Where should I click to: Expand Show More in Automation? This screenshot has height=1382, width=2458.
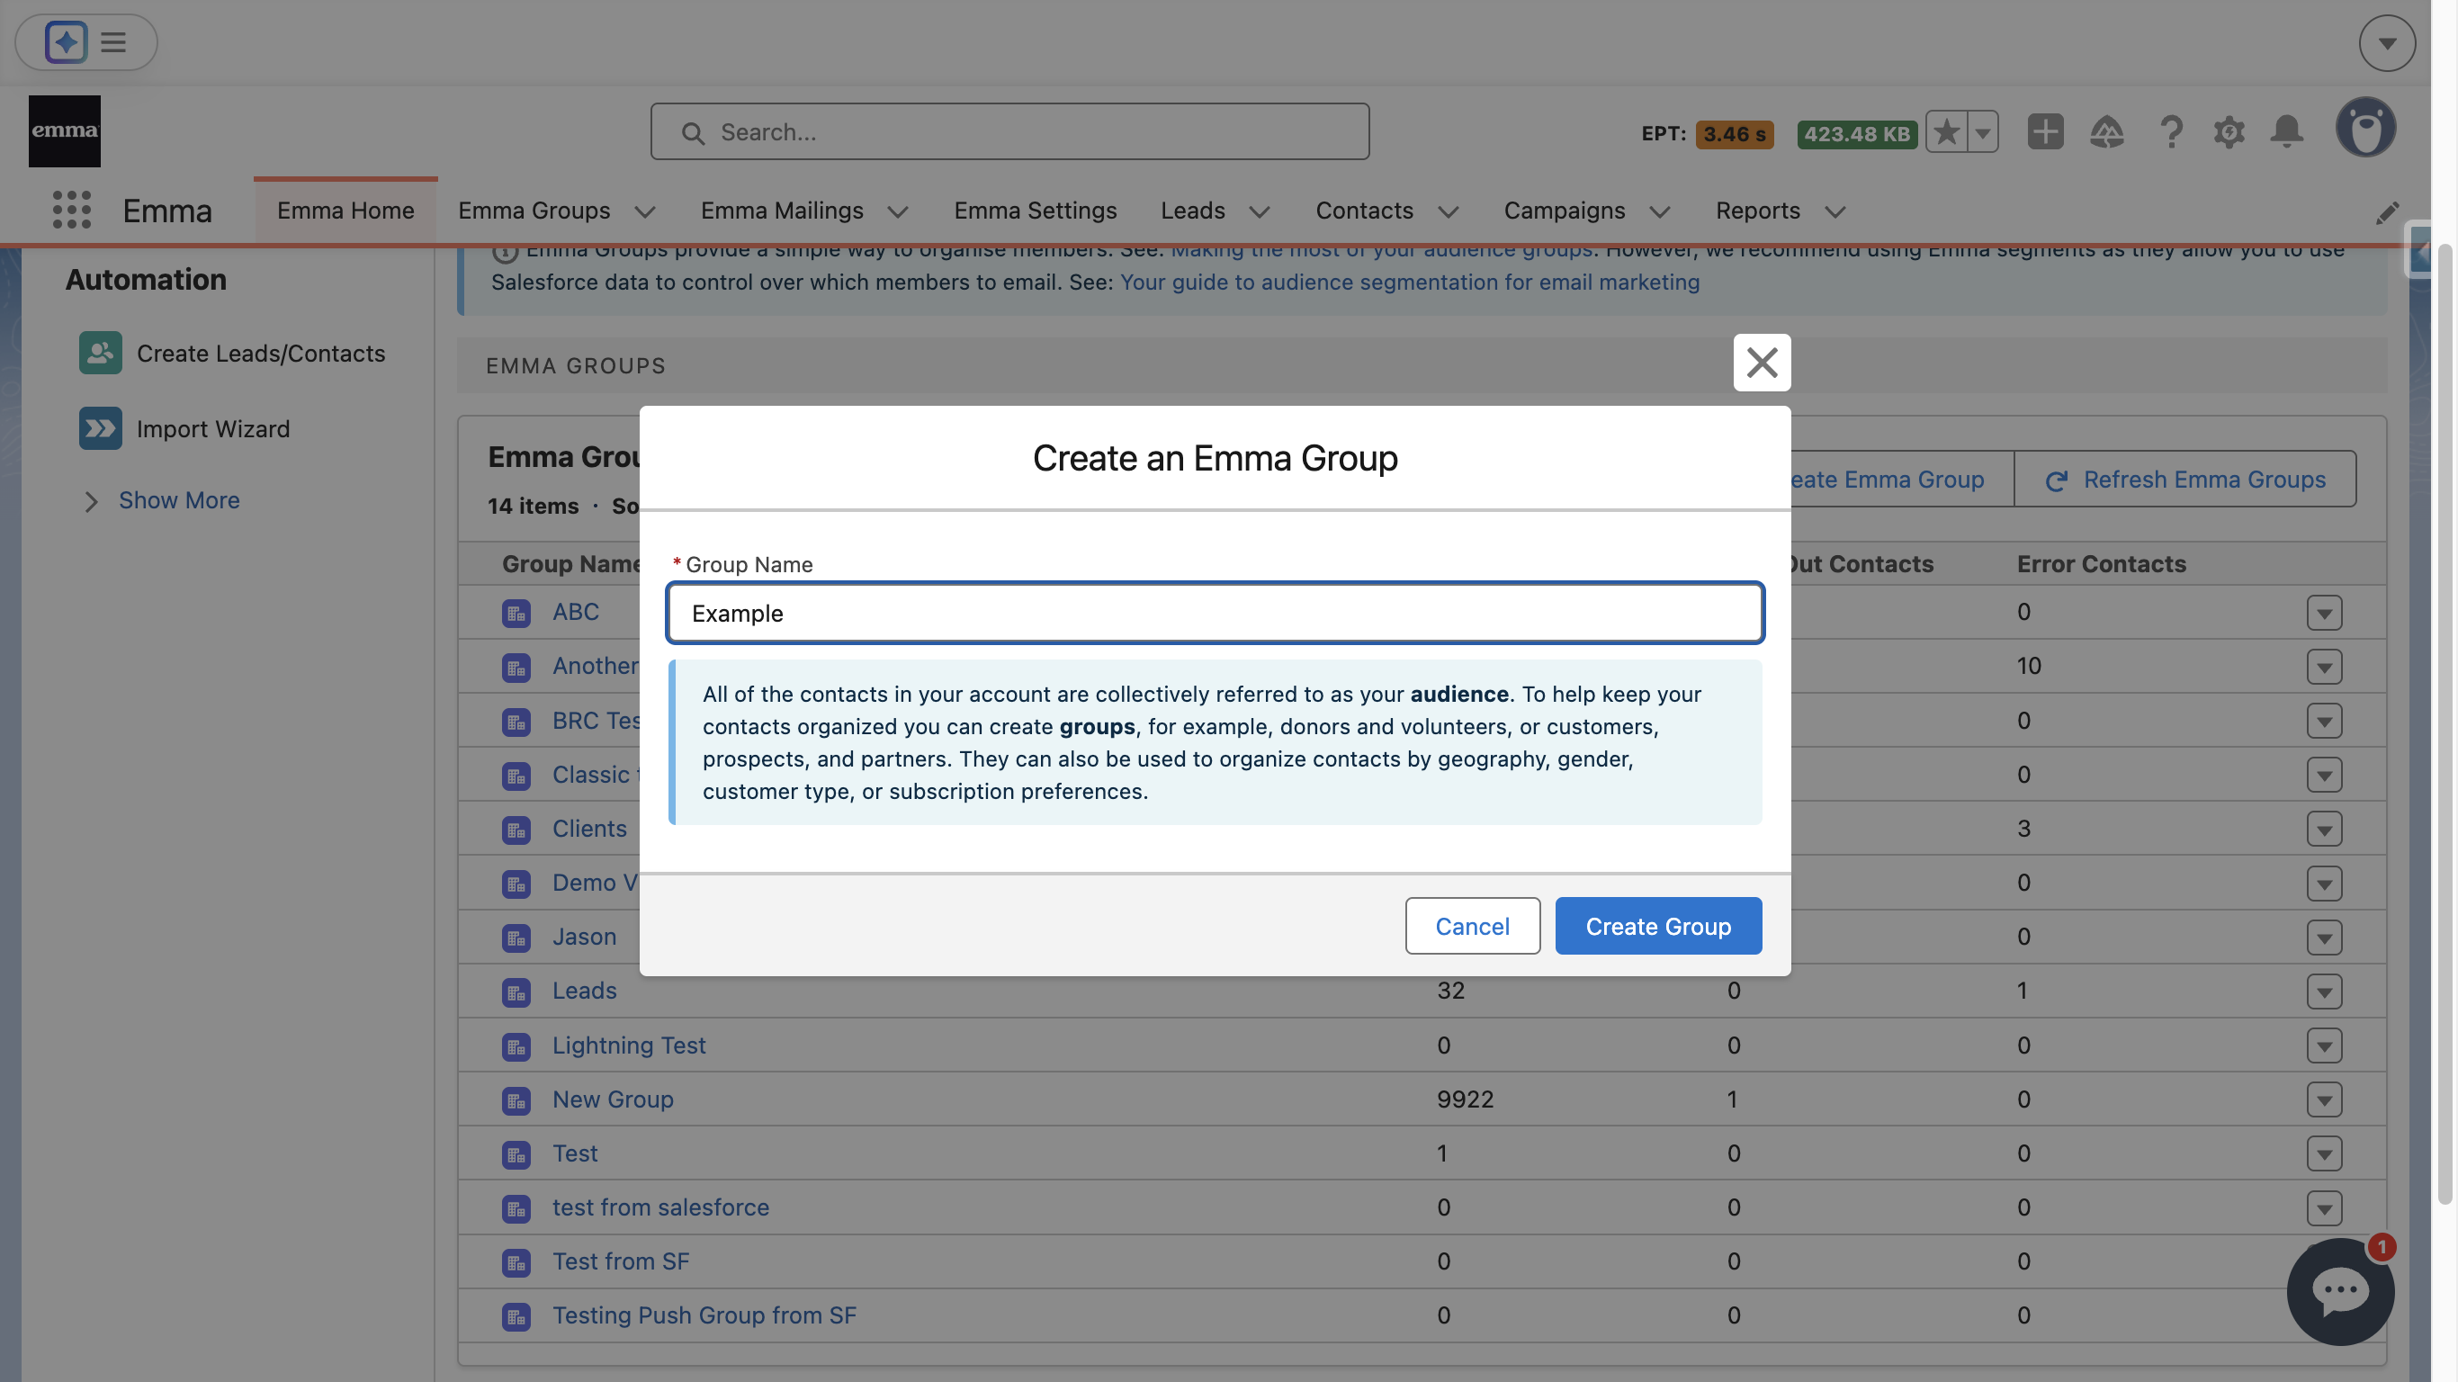point(178,500)
